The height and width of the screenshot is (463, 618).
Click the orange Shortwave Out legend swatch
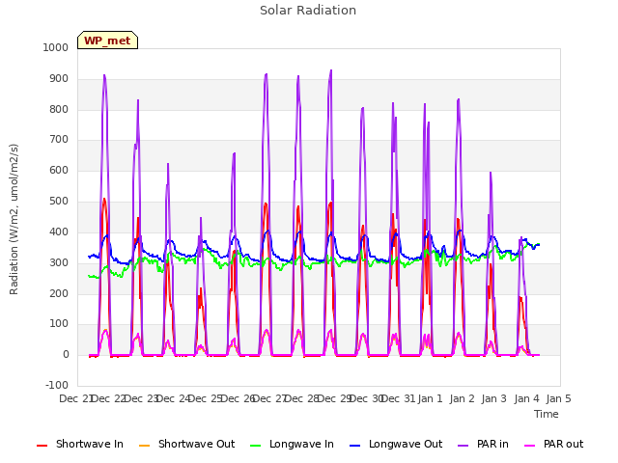144,446
